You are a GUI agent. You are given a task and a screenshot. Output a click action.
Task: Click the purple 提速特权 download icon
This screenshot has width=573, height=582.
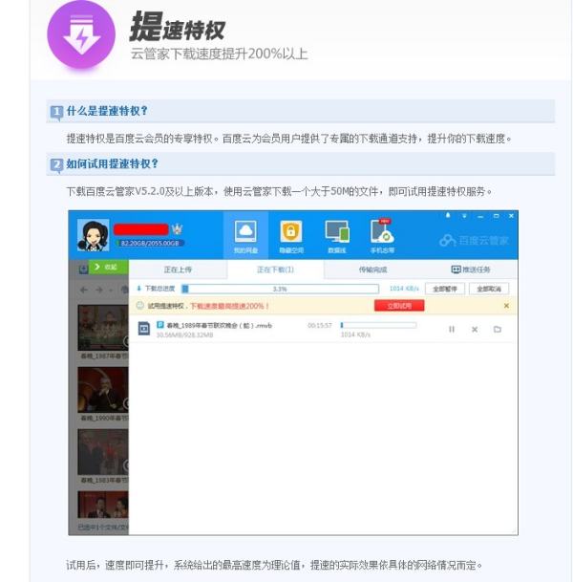(x=81, y=34)
